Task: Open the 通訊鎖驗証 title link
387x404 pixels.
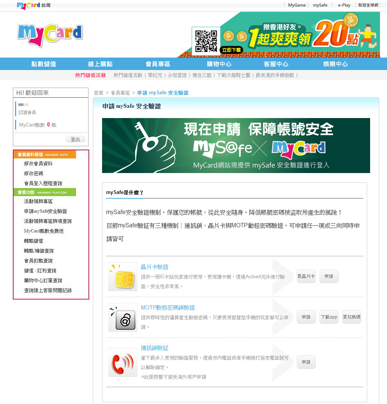Action: coord(155,348)
